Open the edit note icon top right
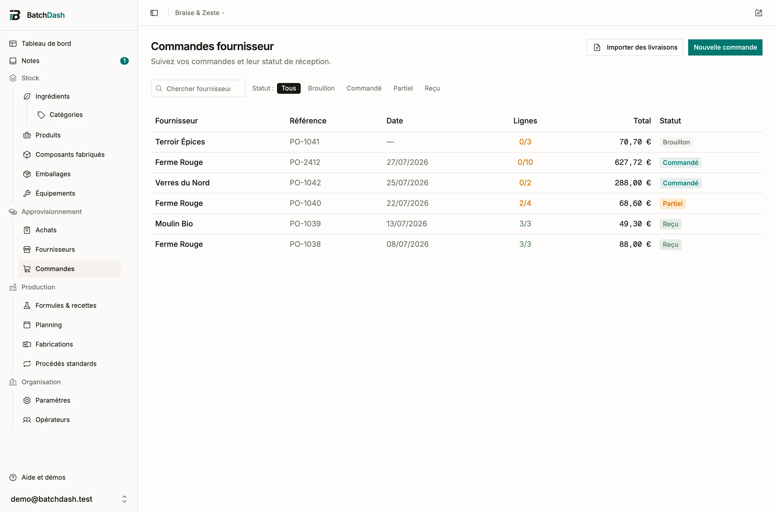The height and width of the screenshot is (512, 776). click(x=759, y=13)
